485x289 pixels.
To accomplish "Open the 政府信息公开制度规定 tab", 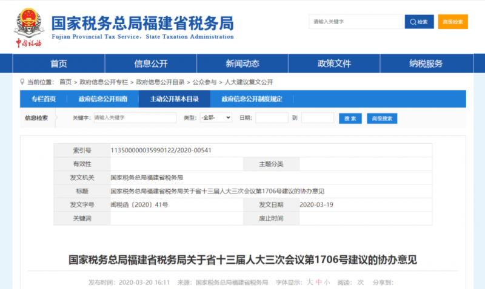I will coord(252,99).
